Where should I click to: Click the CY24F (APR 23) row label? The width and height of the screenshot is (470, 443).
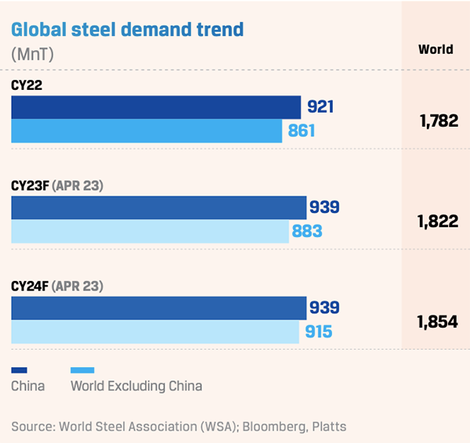56,286
